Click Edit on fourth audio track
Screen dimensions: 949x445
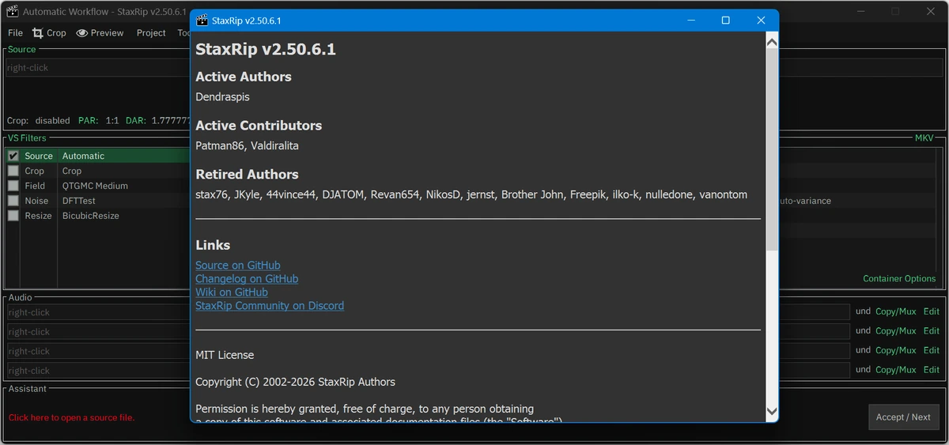pyautogui.click(x=932, y=370)
